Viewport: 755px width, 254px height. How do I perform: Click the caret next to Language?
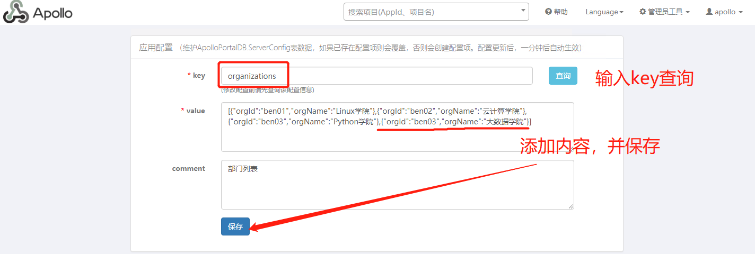(621, 12)
